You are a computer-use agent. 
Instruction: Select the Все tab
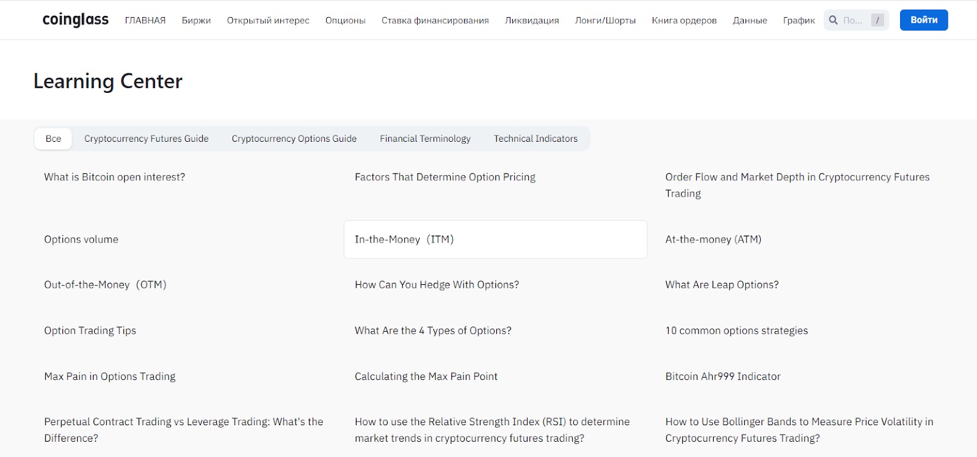coord(53,139)
